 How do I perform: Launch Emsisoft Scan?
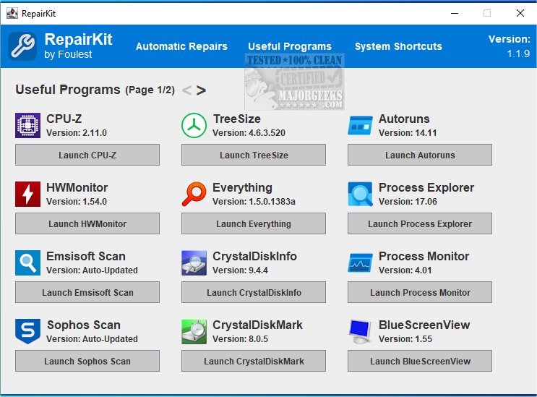pos(87,292)
